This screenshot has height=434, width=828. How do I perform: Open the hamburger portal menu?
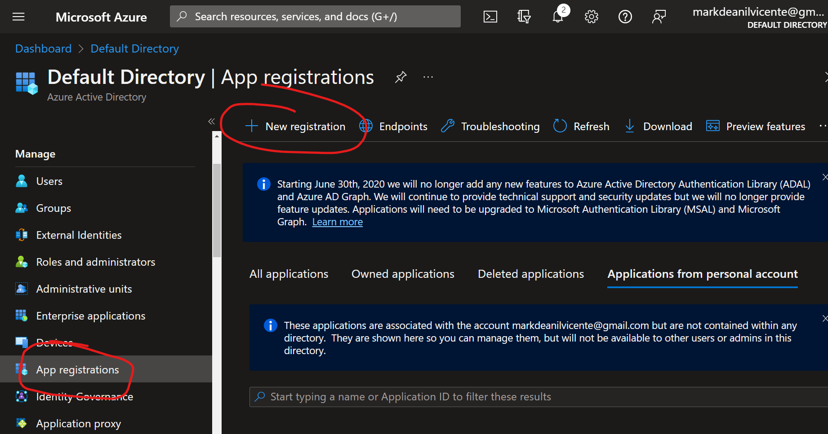(x=18, y=17)
